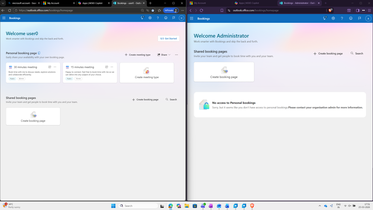Refresh the page in Edge browser
Viewport: 373px width, 210px height.
(9, 10)
